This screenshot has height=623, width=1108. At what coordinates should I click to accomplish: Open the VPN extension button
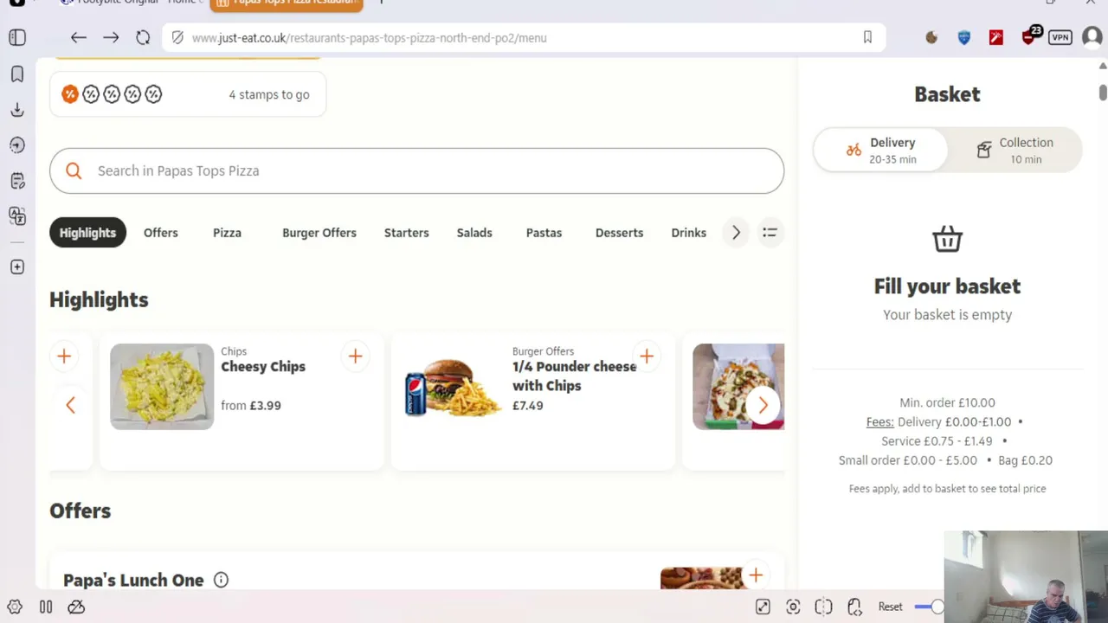1060,37
